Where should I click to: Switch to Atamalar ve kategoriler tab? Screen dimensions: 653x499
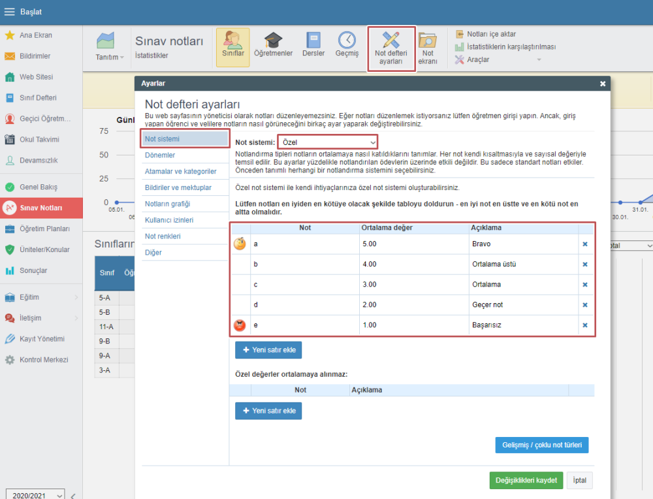click(185, 171)
